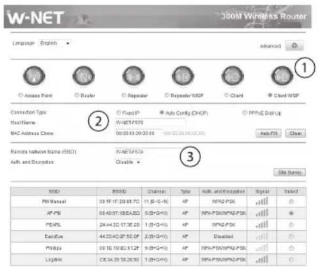Viewport: 318px width, 267px height.
Task: Click the BSSID column header
Action: [x=119, y=191]
